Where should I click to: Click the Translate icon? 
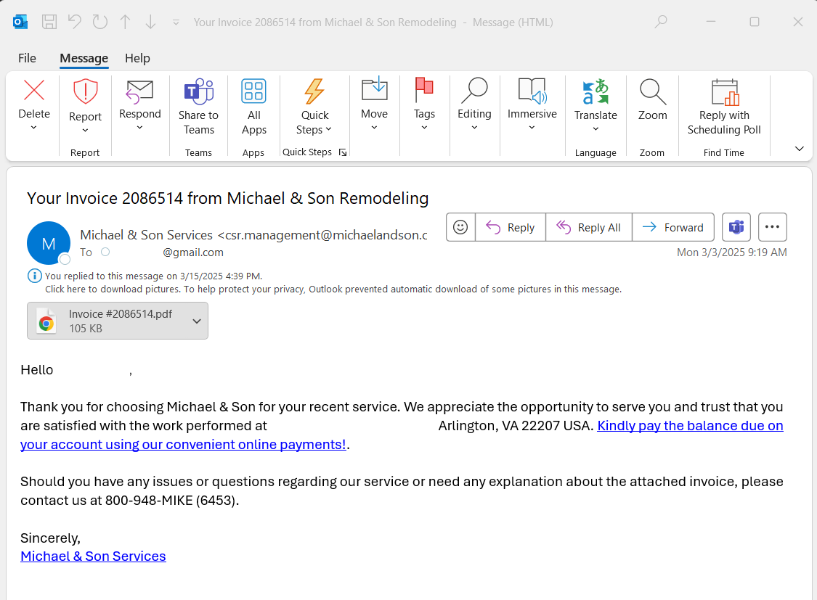tap(596, 92)
